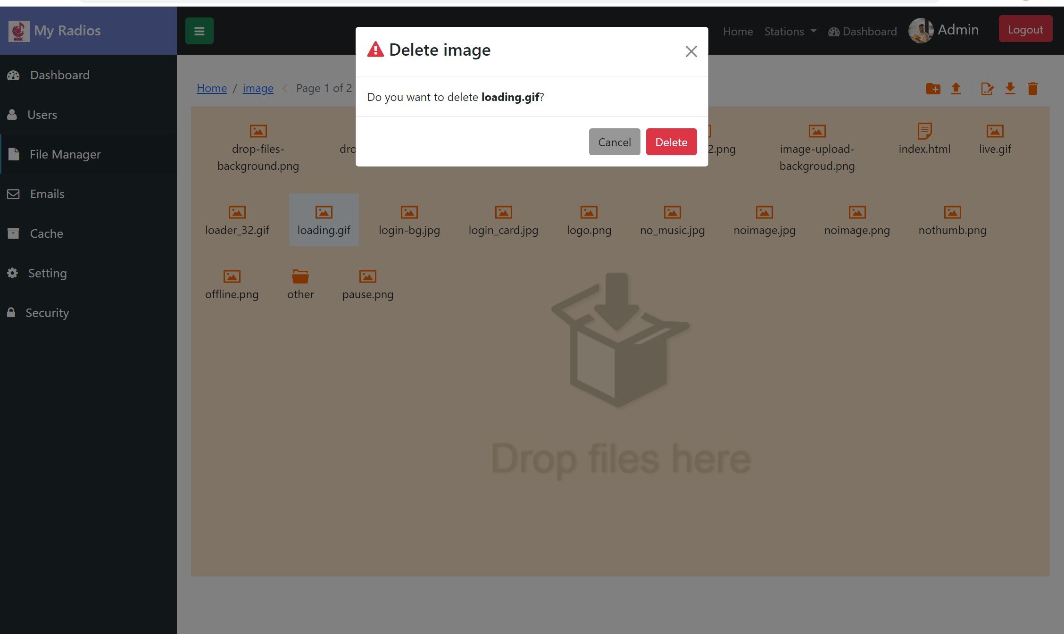Select index.html document icon
Image resolution: width=1064 pixels, height=634 pixels.
point(924,131)
